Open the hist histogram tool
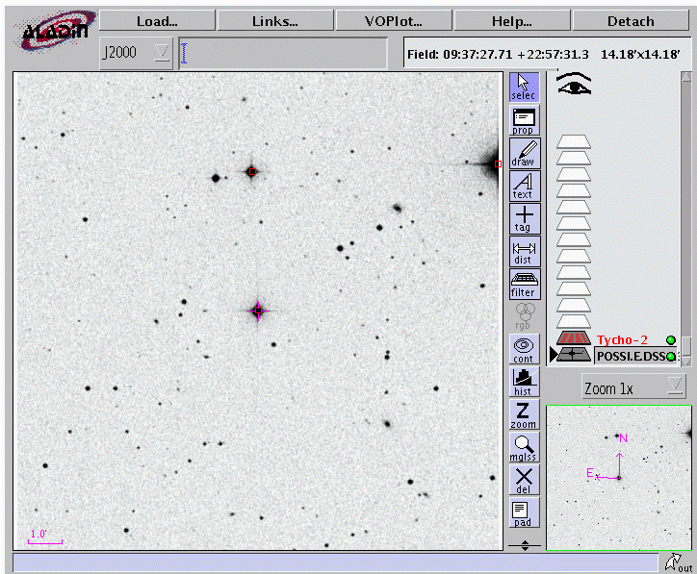 click(524, 382)
